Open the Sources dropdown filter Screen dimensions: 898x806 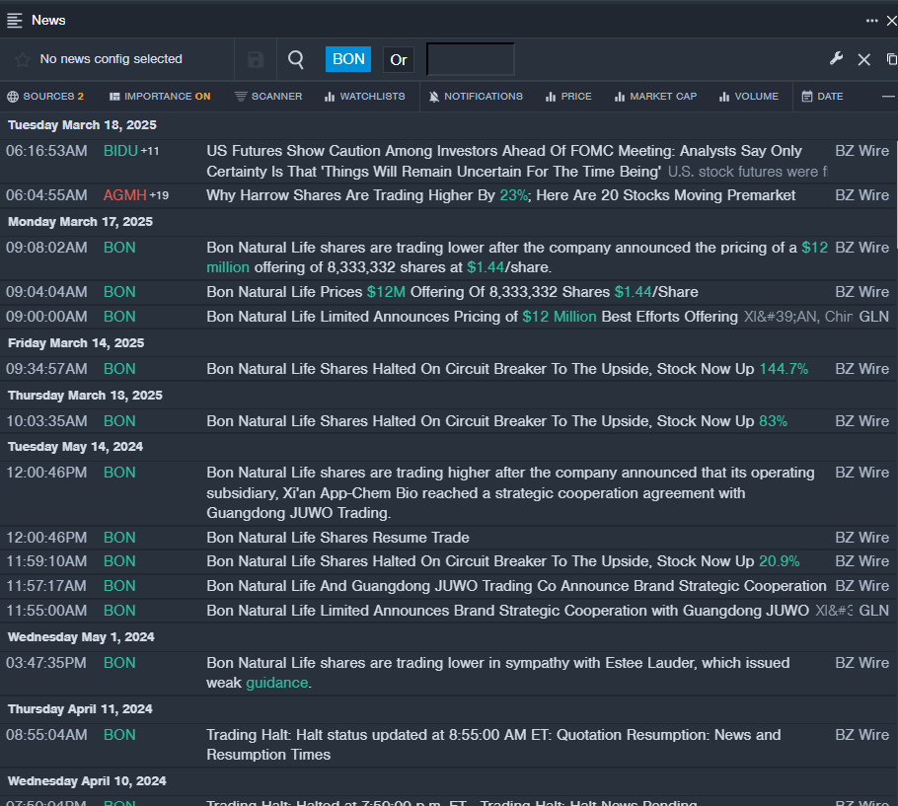pos(45,97)
